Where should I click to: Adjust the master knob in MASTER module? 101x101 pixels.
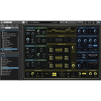(x=95, y=31)
